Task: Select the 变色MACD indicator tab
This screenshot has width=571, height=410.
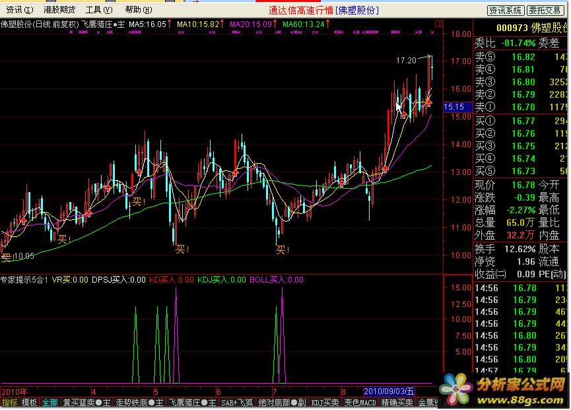Action: coord(360,402)
